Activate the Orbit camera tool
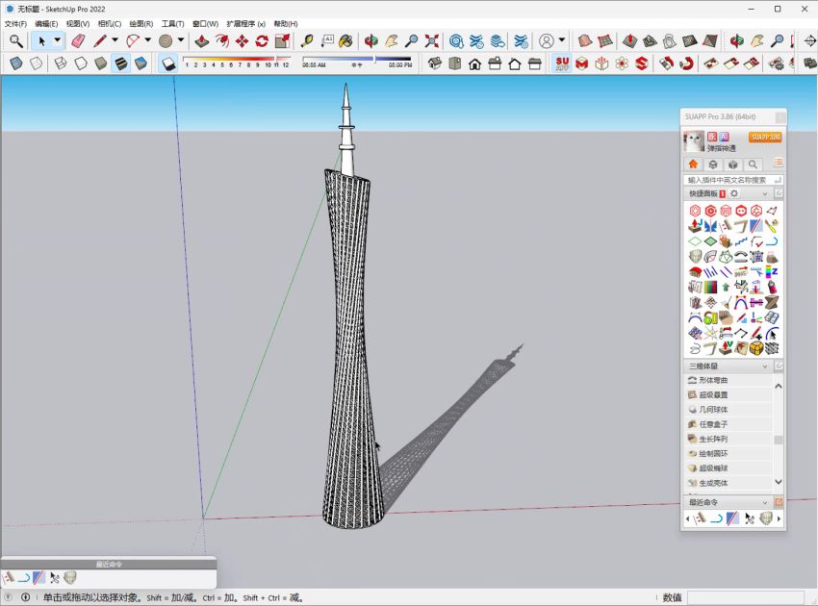Screen dimensions: 818x606 tap(371, 40)
